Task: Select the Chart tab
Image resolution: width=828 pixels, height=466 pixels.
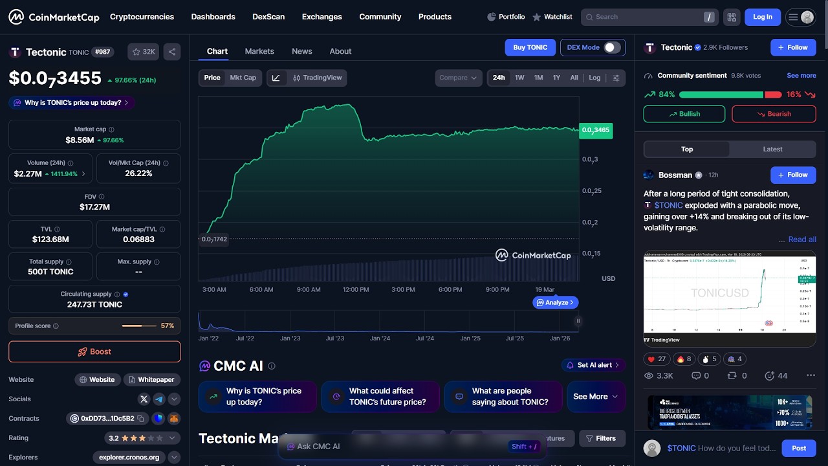Action: tap(217, 51)
